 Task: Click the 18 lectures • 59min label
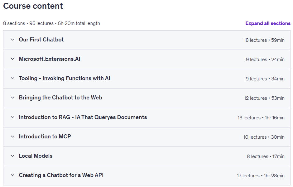click(264, 40)
